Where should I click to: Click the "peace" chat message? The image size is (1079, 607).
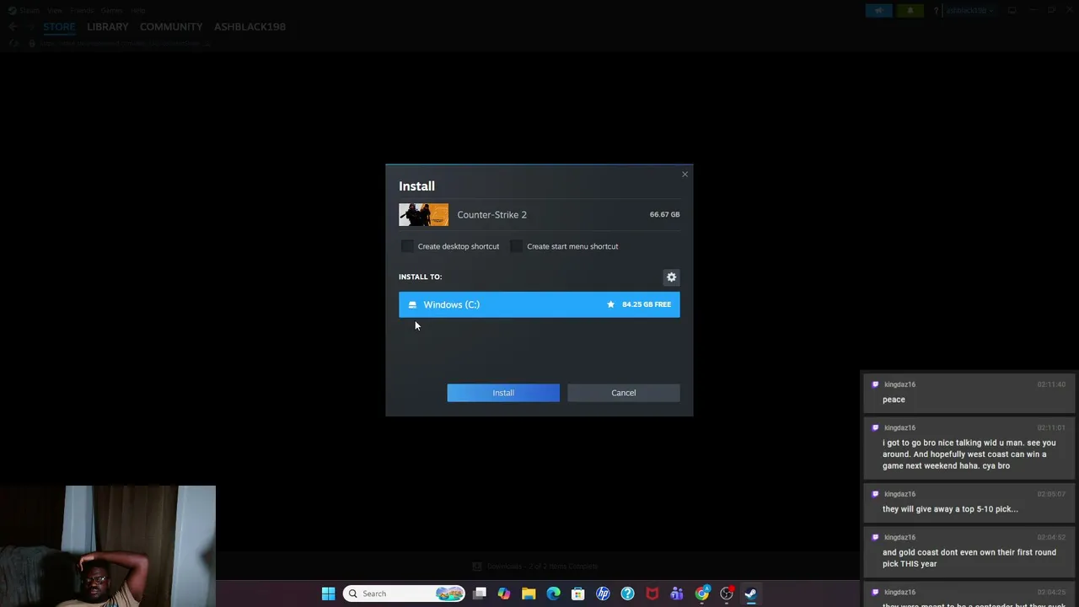point(894,400)
